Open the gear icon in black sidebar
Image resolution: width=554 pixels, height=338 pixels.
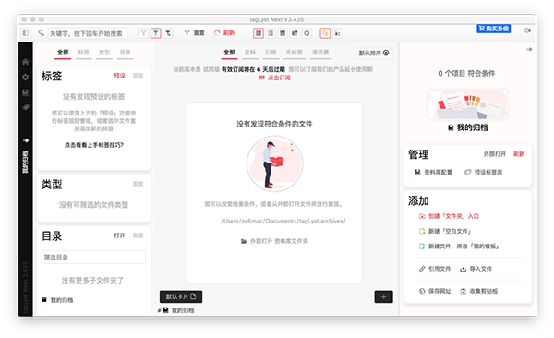tap(26, 77)
